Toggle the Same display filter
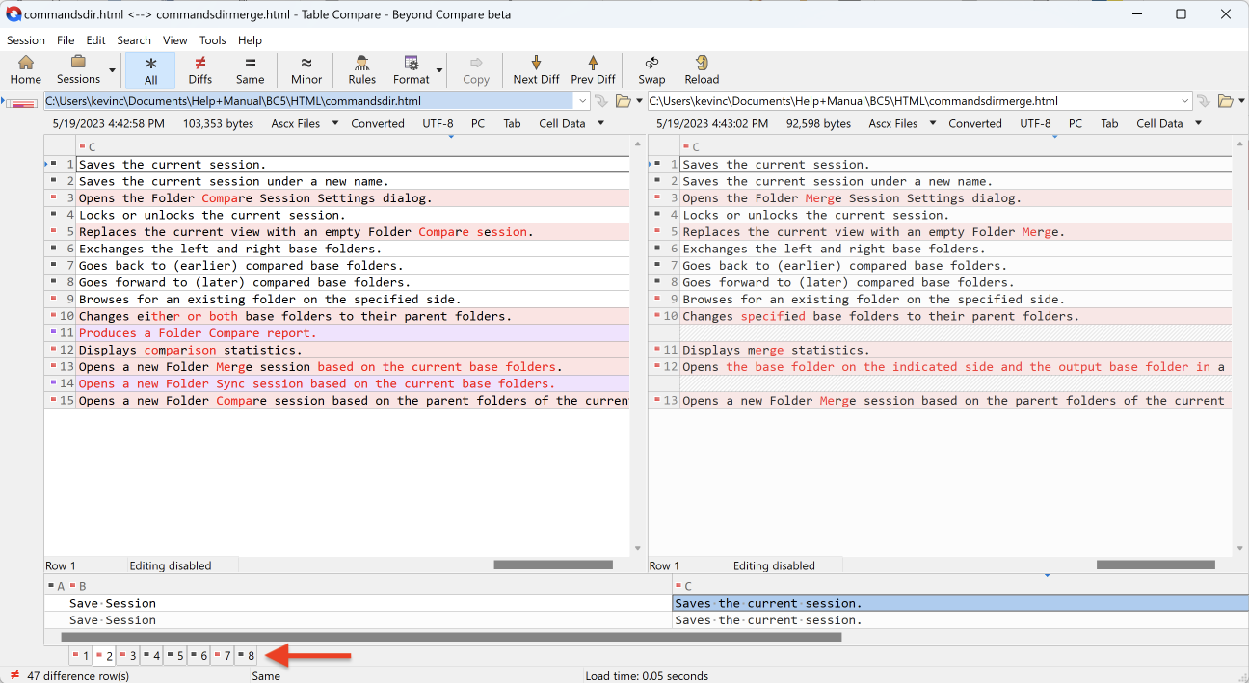1249x683 pixels. point(250,70)
